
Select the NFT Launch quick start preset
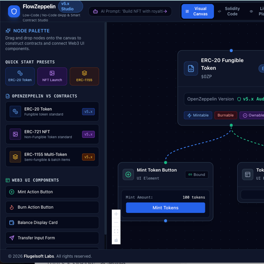point(52,76)
